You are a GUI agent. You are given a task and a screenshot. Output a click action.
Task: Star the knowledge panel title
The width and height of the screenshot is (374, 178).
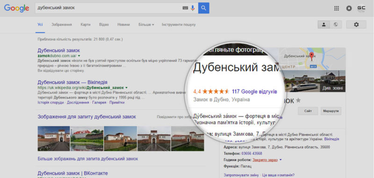coord(298,100)
